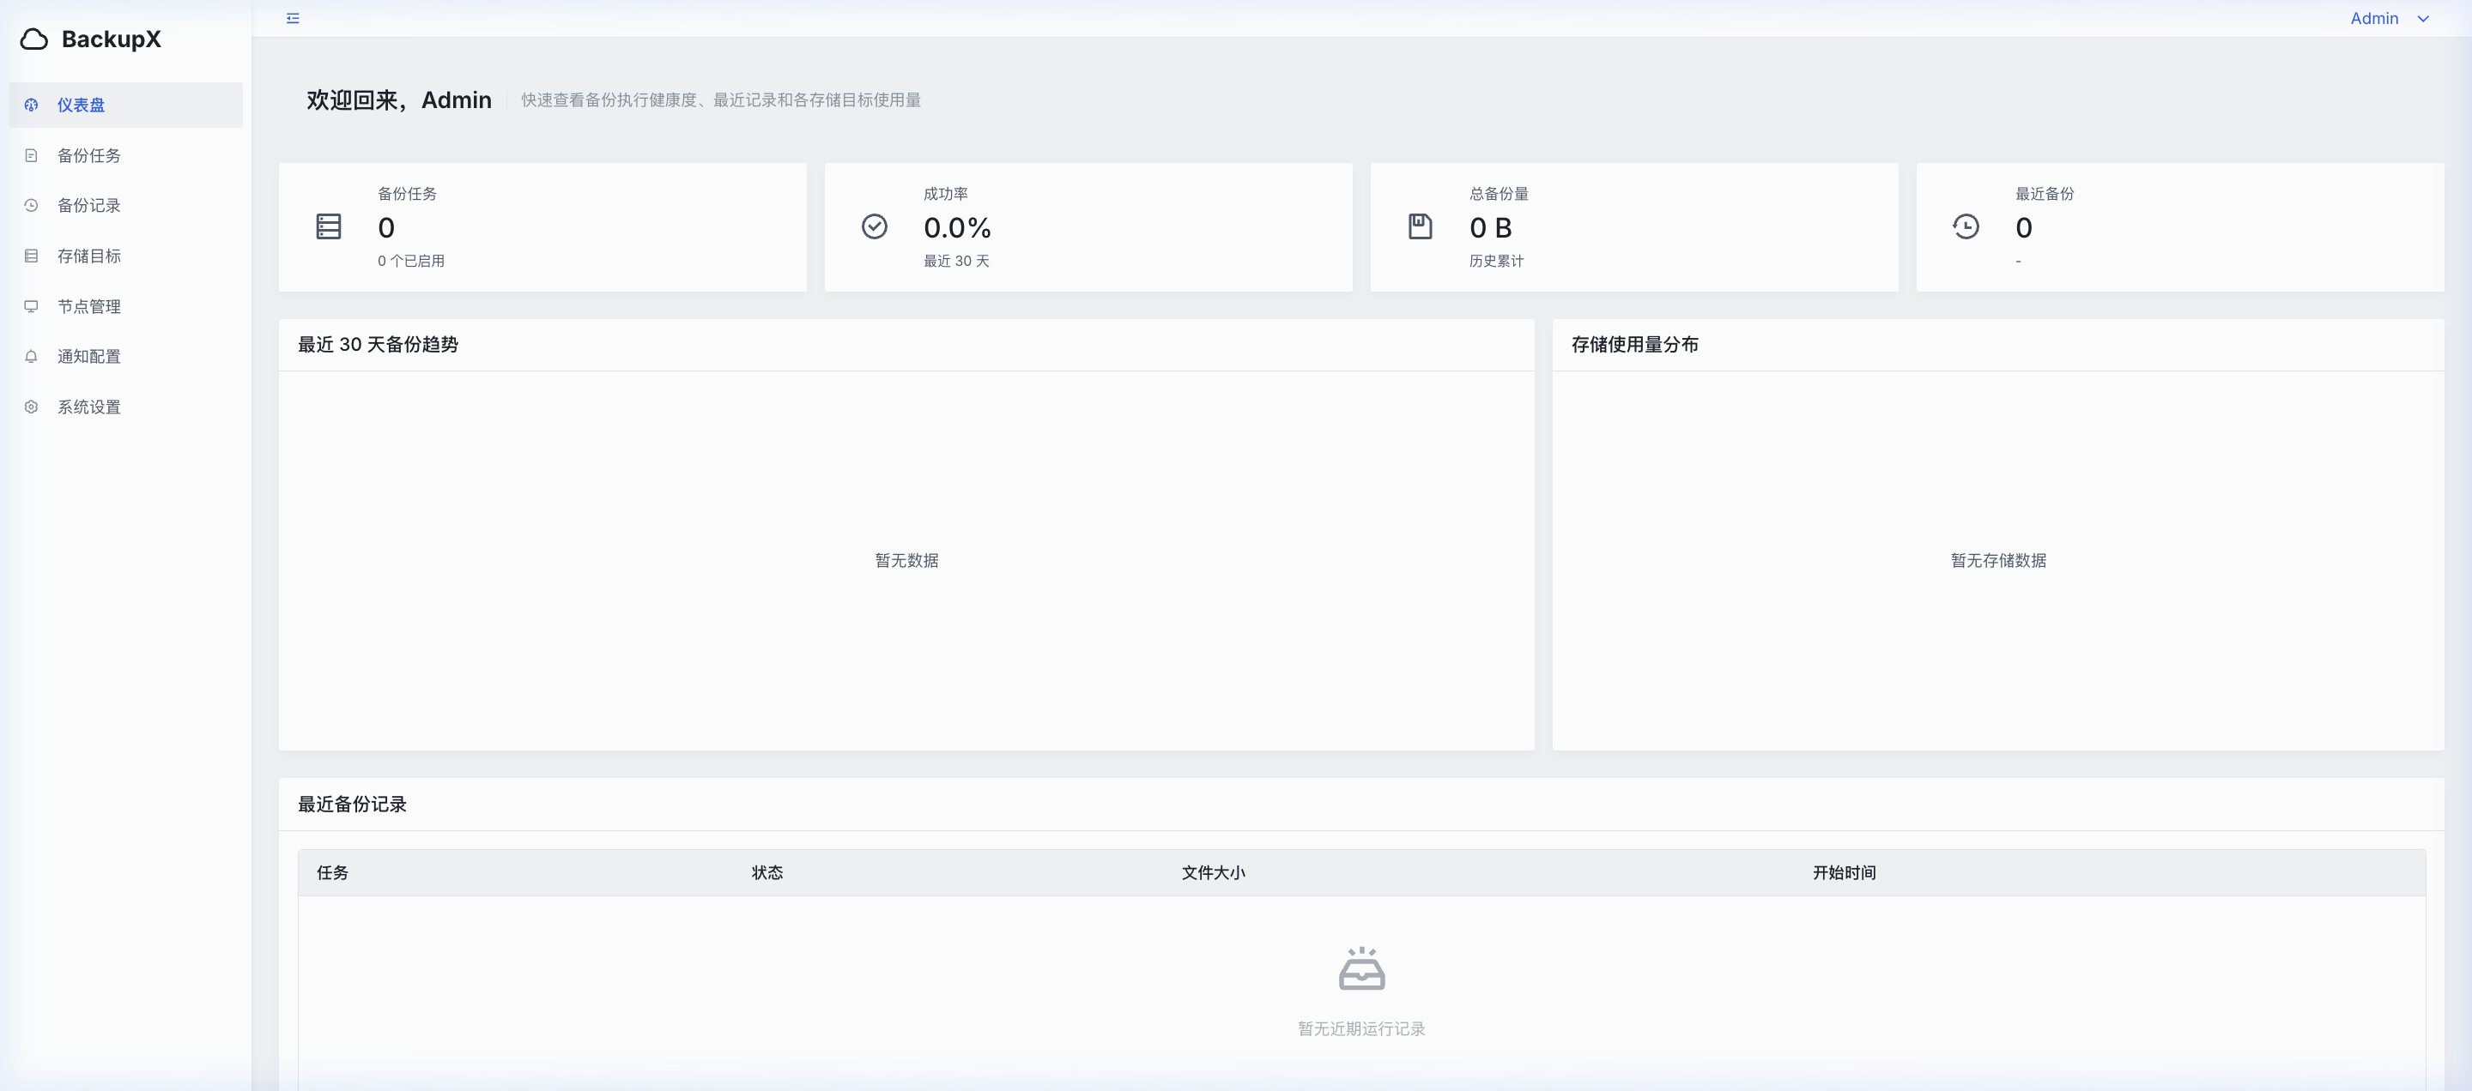Image resolution: width=2472 pixels, height=1091 pixels.
Task: Click the storage stack icon in 备份任务 card
Action: click(x=328, y=227)
